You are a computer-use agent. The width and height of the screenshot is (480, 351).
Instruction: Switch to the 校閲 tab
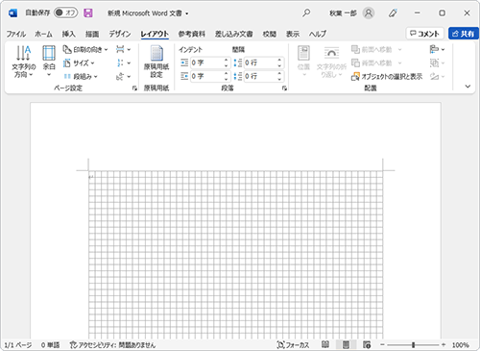pyautogui.click(x=270, y=34)
